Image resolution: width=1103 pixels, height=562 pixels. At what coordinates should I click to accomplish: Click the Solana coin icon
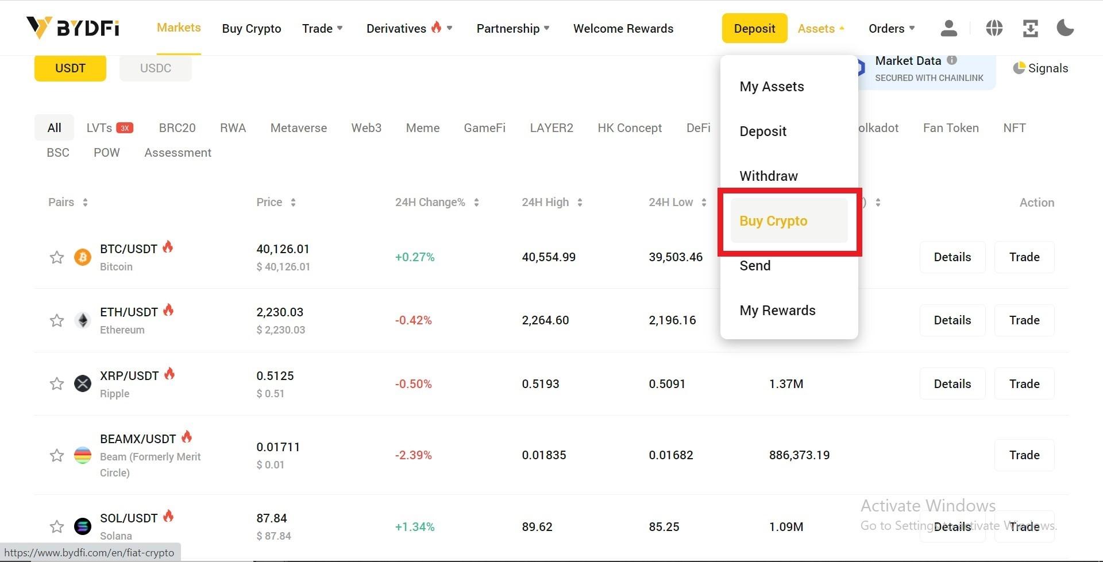83,526
